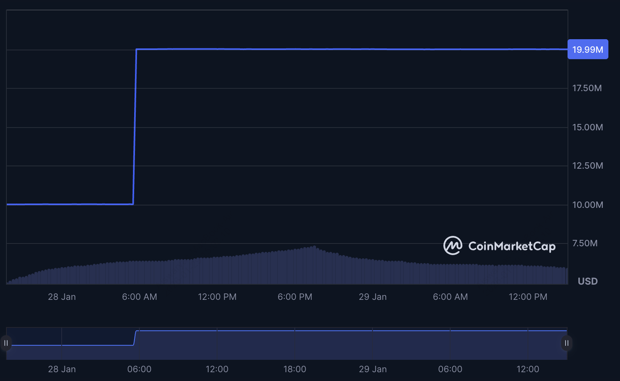Click the 12.50M y-axis label
This screenshot has height=381, width=620.
tap(588, 166)
